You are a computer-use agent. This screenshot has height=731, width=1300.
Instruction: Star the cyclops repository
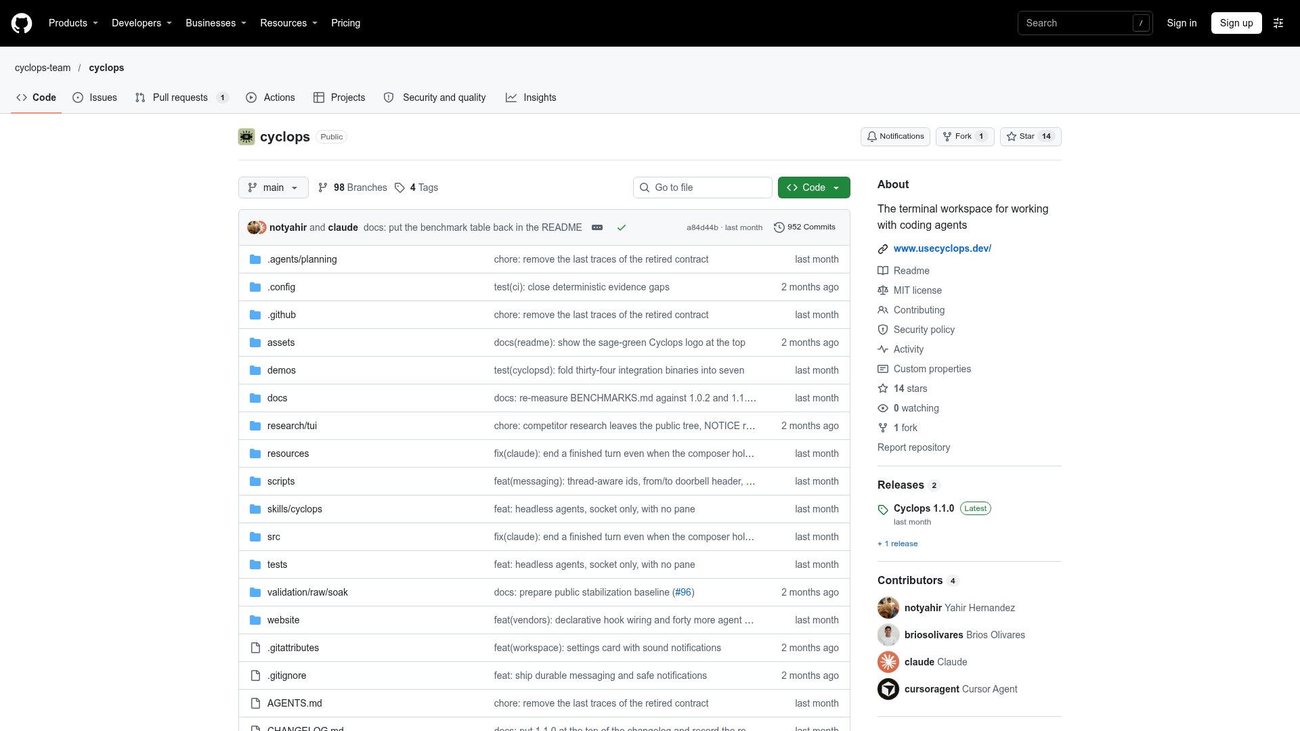pyautogui.click(x=1031, y=137)
